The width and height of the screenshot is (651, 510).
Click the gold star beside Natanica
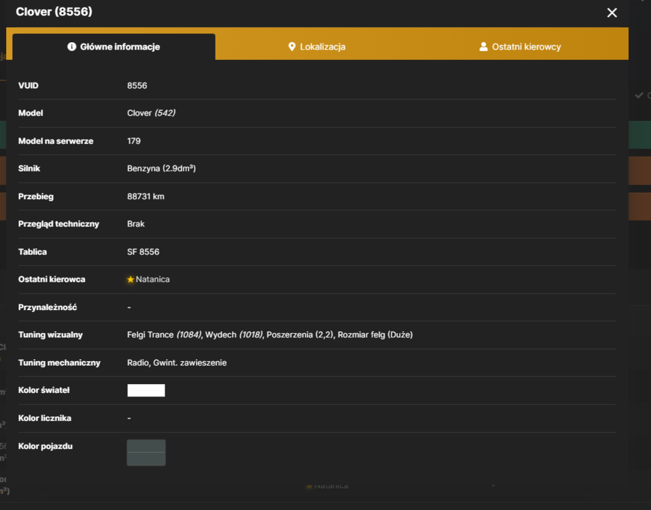point(131,279)
